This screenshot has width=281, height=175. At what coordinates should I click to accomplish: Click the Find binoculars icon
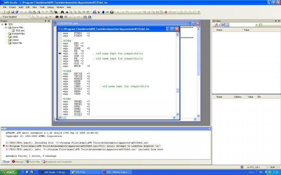pos(62,12)
